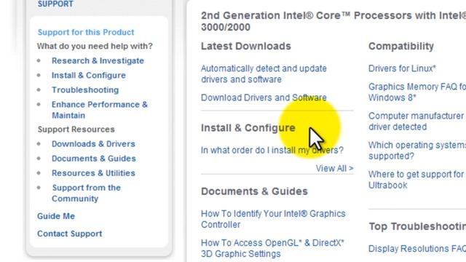The height and width of the screenshot is (262, 466).
Task: Open Resources & Utilities link
Action: 93,173
